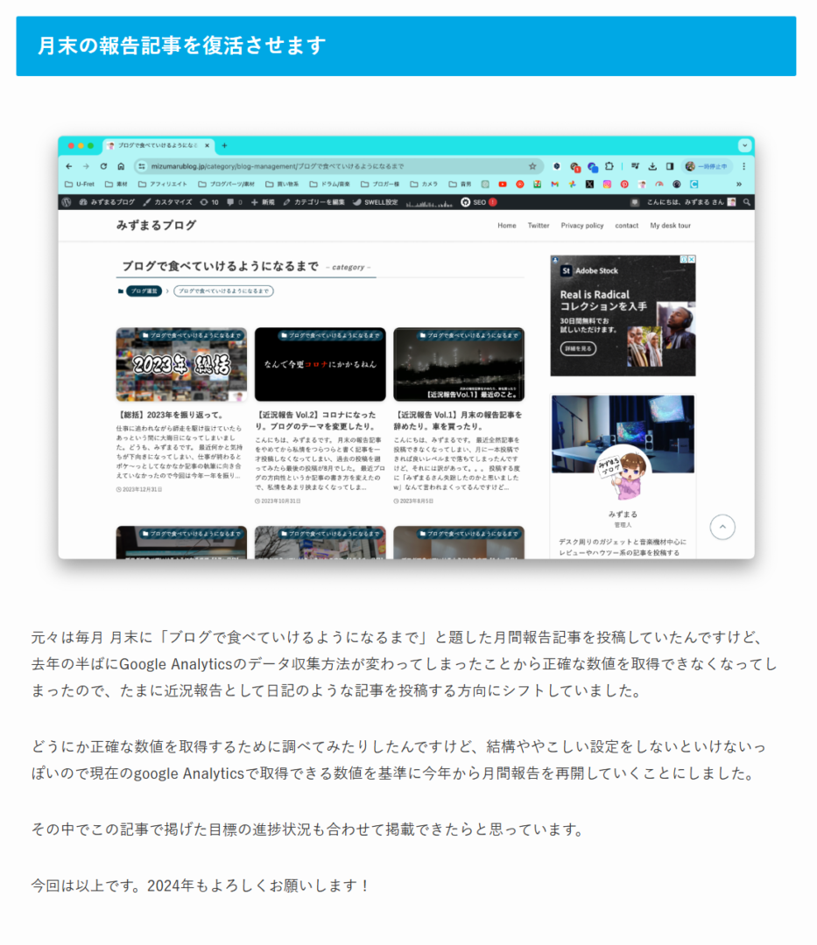Image resolution: width=817 pixels, height=945 pixels.
Task: Click the 一時停止中 profile status label
Action: click(x=712, y=166)
